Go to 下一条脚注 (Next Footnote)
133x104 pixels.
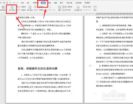point(21,10)
